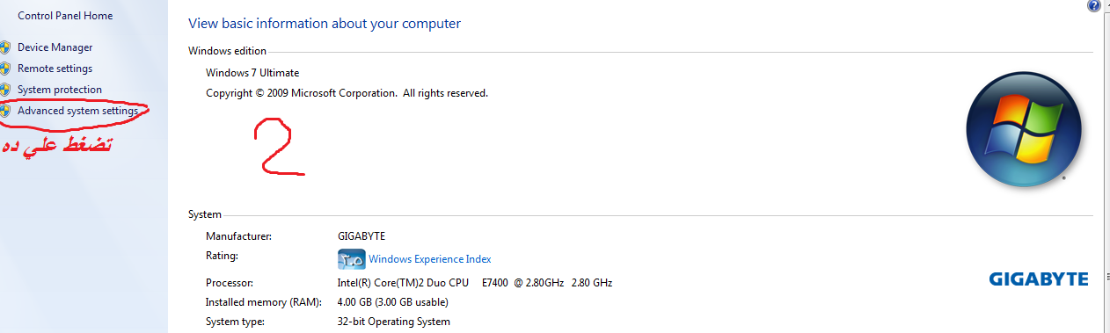
Task: Open Device Manager link
Action: coord(55,47)
